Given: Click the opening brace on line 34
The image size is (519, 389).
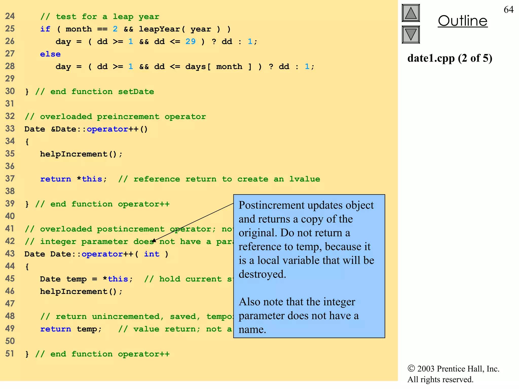Looking at the screenshot, I should 27,142.
